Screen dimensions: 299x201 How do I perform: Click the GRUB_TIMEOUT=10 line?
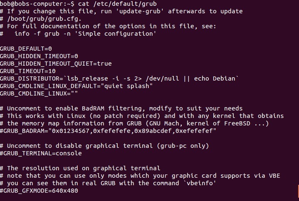(x=27, y=71)
